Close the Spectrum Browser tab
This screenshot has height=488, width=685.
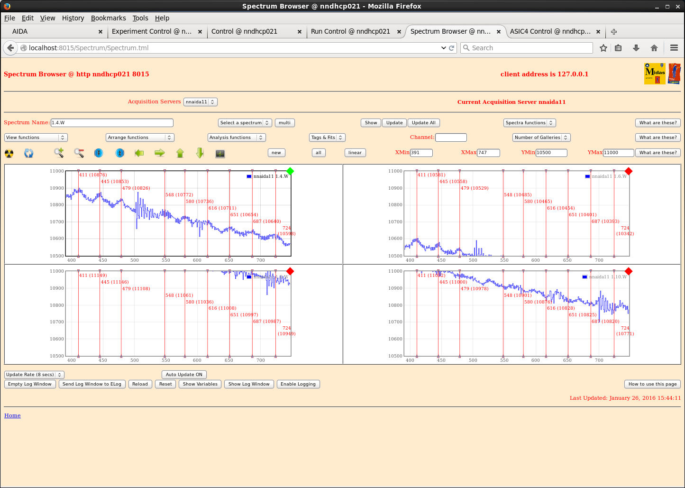click(x=499, y=32)
